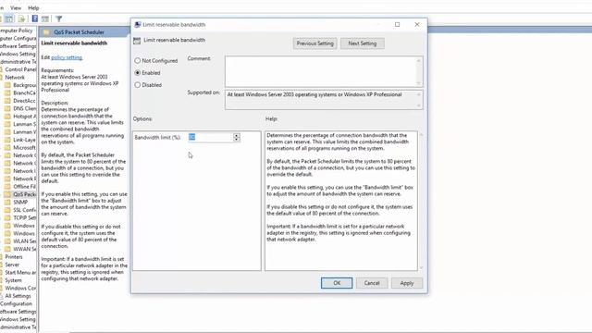Decrease Bandwidth limit with spinner down arrow
The width and height of the screenshot is (592, 333).
237,140
